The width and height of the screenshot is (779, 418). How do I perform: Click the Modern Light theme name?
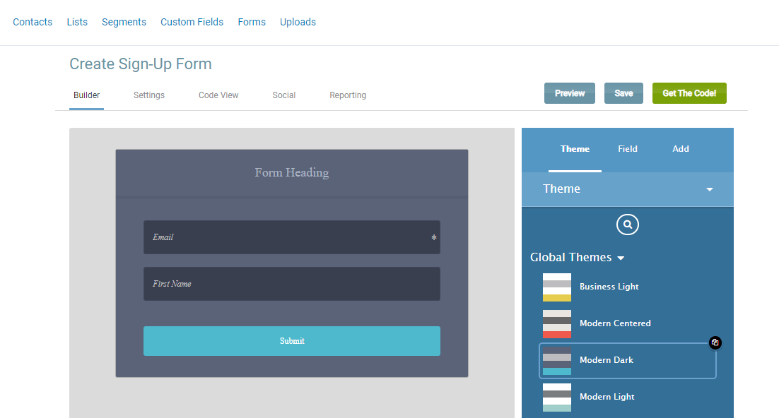point(607,397)
